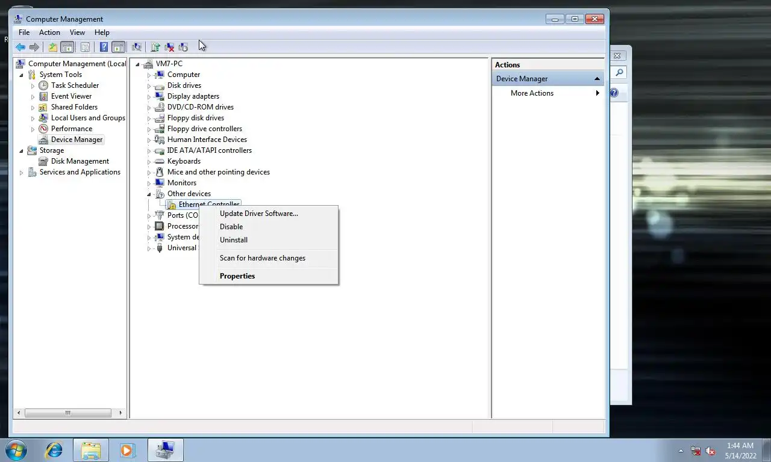The image size is (771, 462).
Task: Toggle the Show/Hide Action Pane icon
Action: [x=119, y=47]
